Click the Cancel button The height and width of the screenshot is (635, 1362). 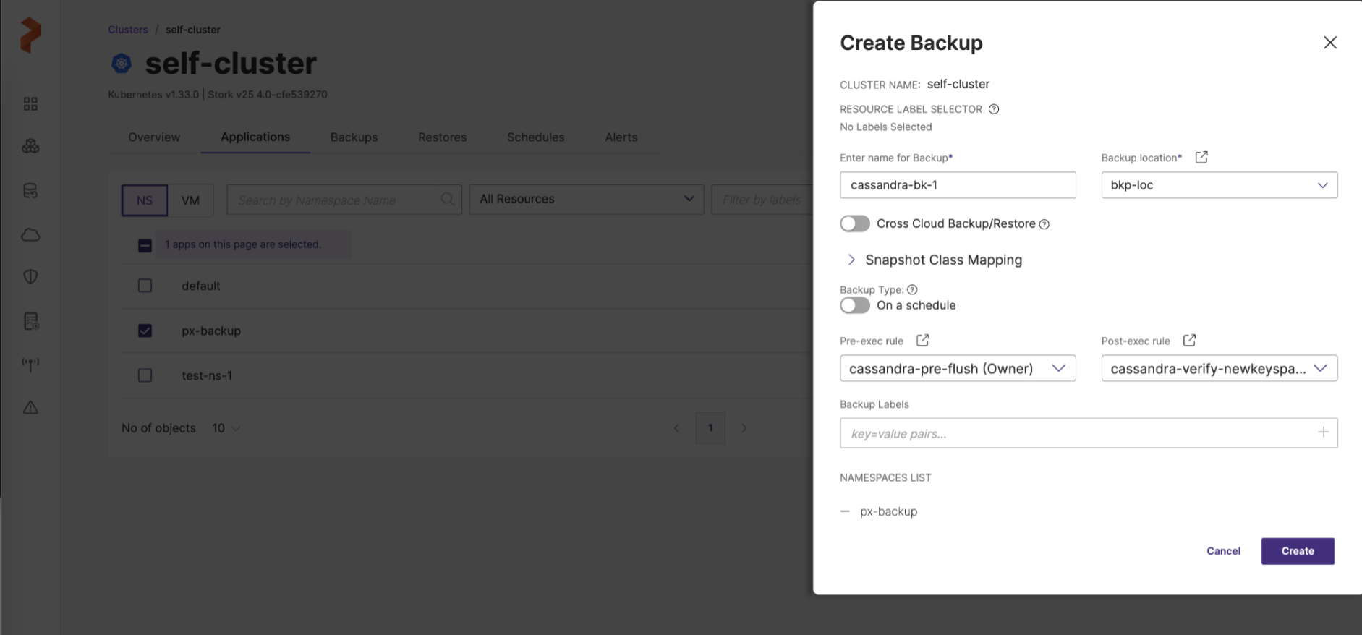[1223, 551]
